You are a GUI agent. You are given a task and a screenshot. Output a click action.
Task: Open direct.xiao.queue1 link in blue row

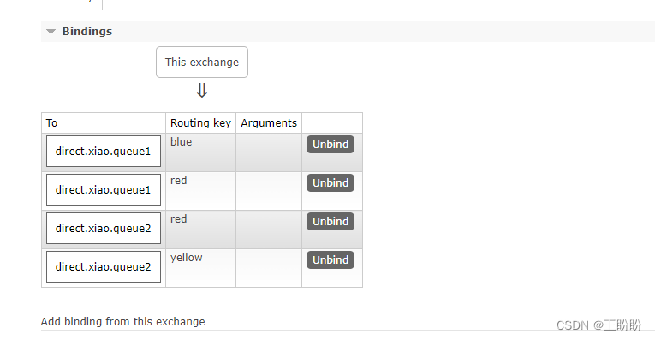pos(104,152)
